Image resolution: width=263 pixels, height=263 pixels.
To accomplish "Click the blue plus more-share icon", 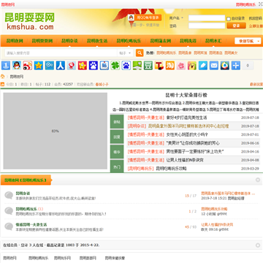I will [235, 65].
